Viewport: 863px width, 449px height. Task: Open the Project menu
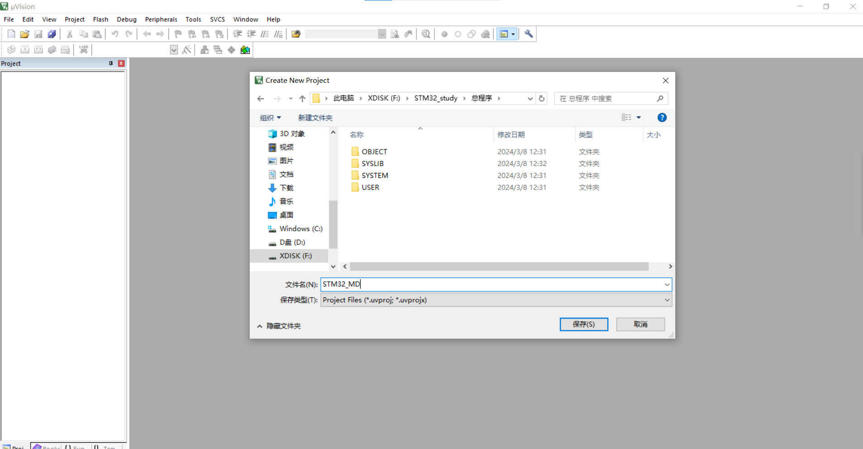[75, 19]
